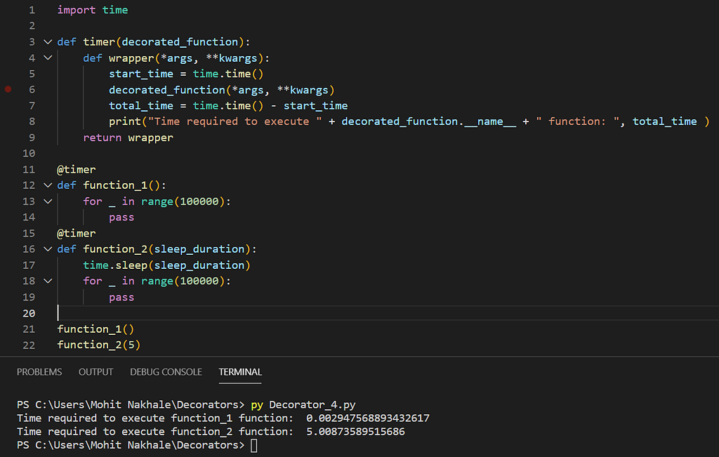
Task: Toggle the breakpoint dot on line 6
Action: (8, 89)
